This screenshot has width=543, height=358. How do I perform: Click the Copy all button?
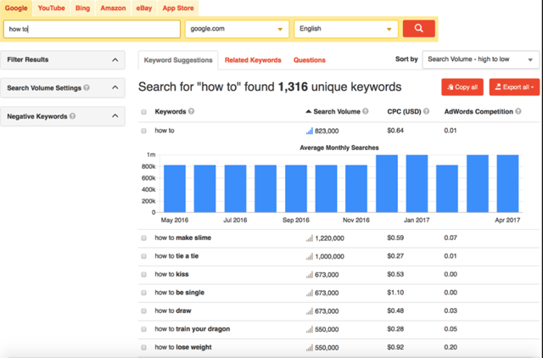[x=462, y=87]
